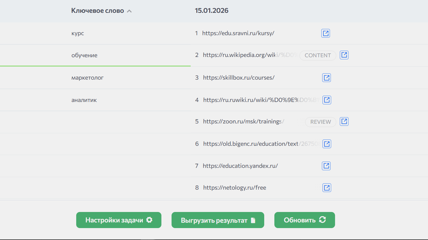
Task: Click the 15.01.2026 date column header
Action: (x=211, y=11)
